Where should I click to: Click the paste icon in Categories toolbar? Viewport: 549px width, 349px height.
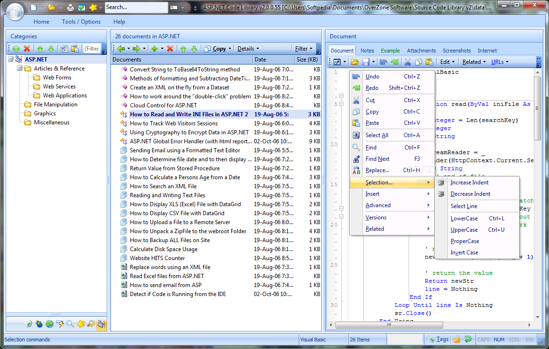[75, 49]
